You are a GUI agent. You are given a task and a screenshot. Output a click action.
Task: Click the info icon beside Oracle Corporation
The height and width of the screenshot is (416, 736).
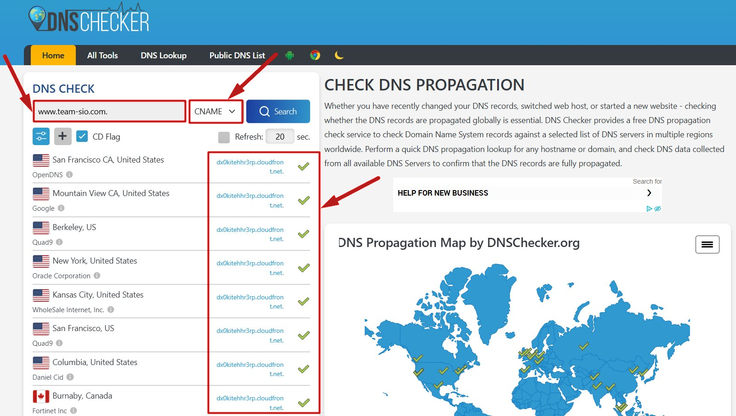(97, 275)
